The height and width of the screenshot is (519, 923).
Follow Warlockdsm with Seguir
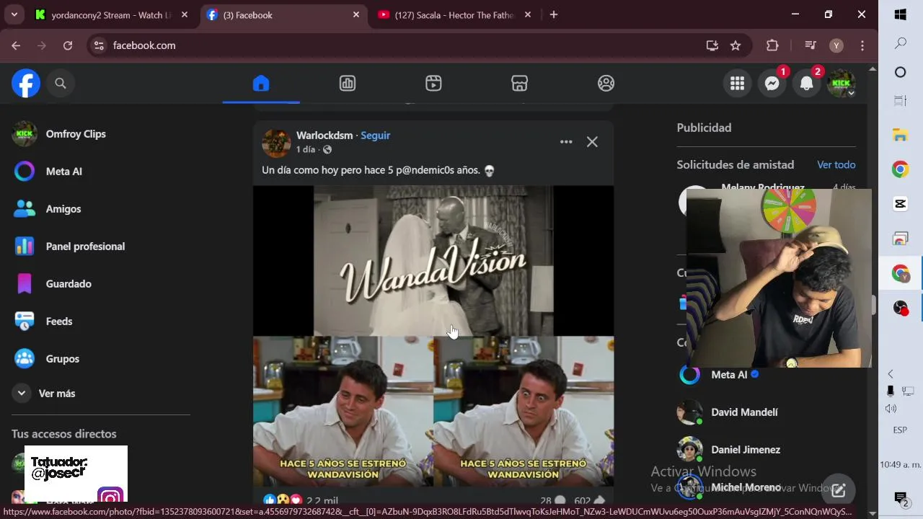point(375,136)
